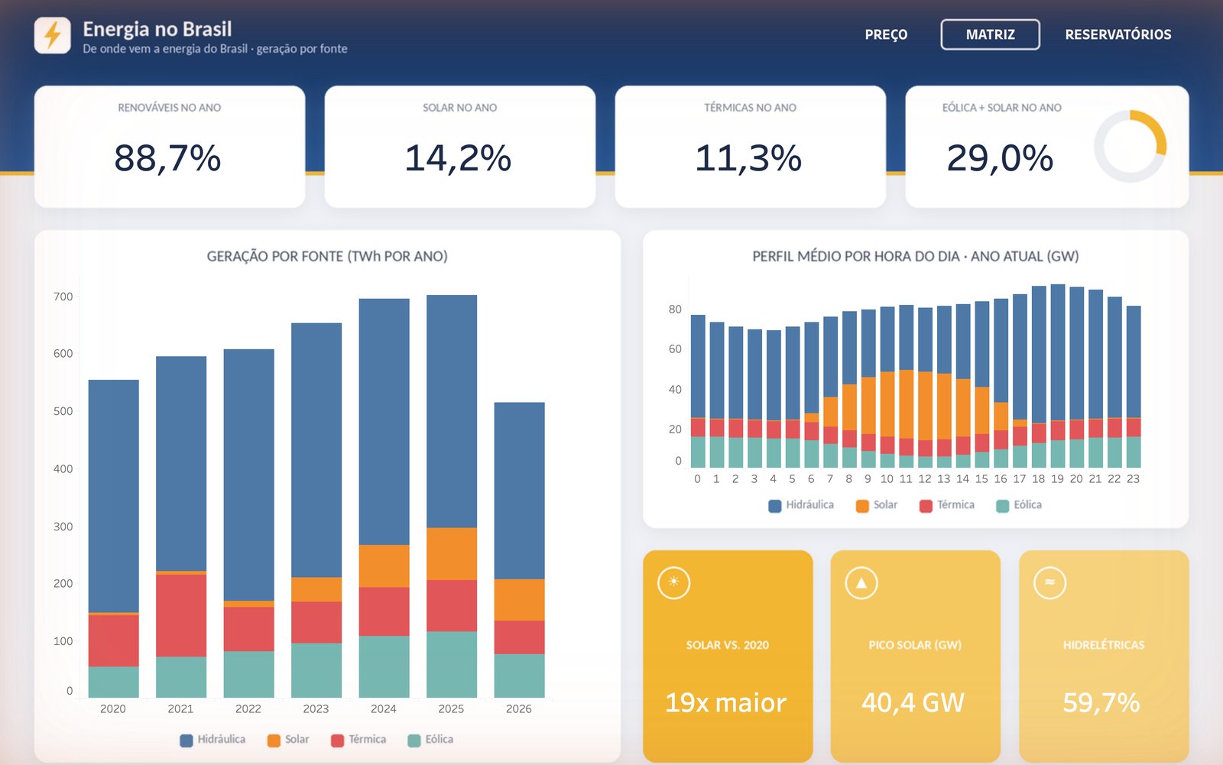1223x765 pixels.
Task: Click the 700 y-axis label
Action: [63, 297]
